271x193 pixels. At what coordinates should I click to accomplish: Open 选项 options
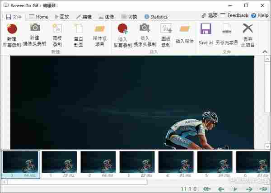pyautogui.click(x=210, y=15)
